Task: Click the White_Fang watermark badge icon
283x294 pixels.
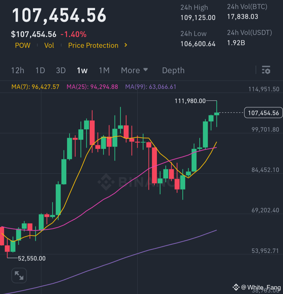Action: click(236, 287)
